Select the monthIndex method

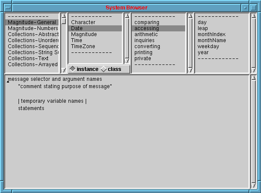[x=221, y=34]
